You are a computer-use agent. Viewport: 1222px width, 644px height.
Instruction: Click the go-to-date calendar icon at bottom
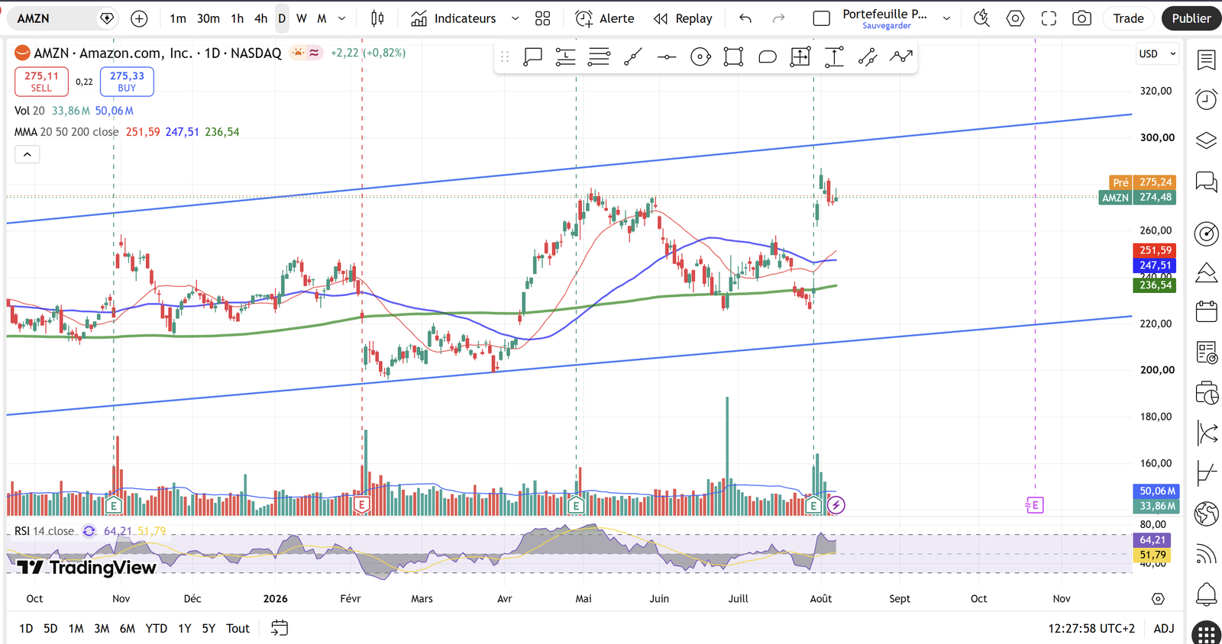click(x=280, y=628)
